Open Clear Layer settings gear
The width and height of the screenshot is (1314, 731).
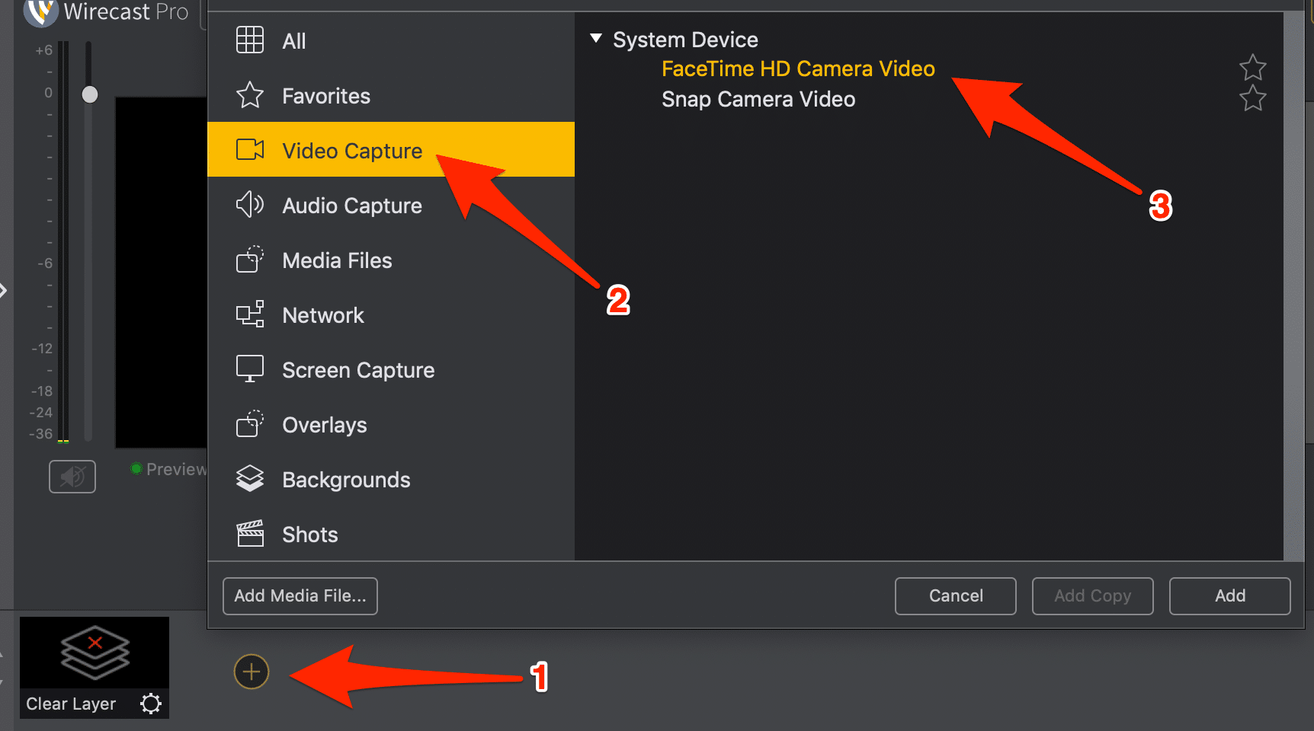coord(151,704)
